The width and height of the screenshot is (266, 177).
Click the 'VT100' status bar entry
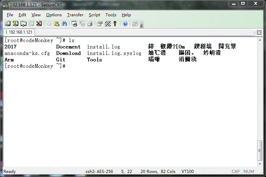point(187,172)
